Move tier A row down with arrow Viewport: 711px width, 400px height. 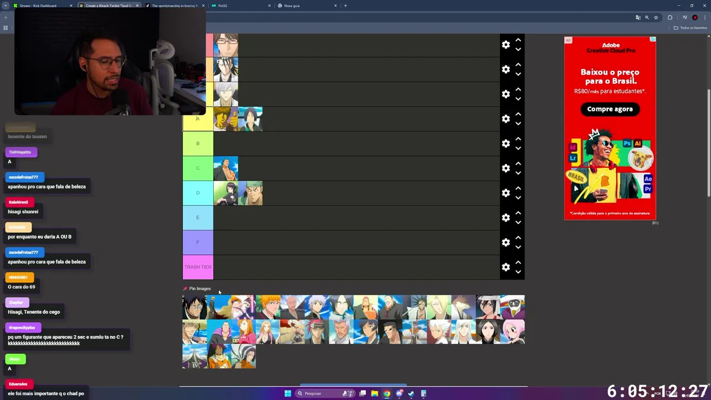(518, 123)
